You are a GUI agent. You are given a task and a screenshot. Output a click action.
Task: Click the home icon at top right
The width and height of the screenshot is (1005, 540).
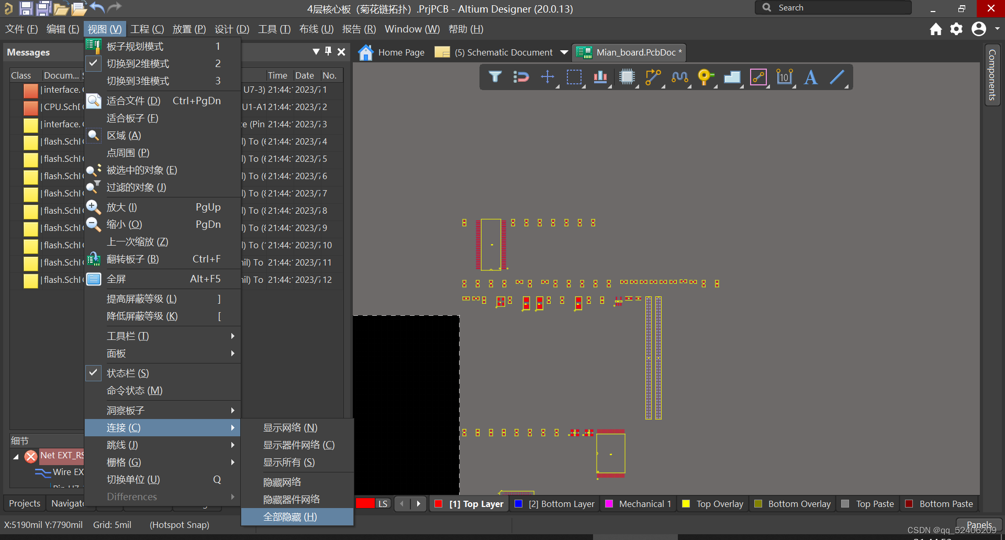936,29
